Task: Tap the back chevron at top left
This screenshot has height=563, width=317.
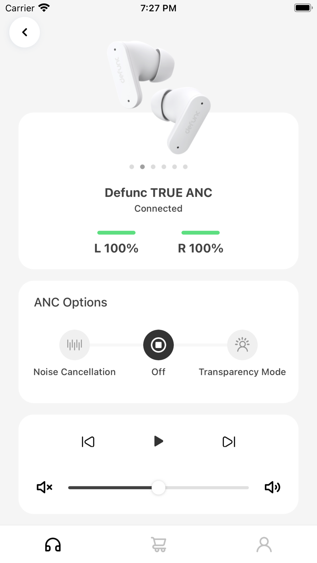Action: [x=24, y=32]
